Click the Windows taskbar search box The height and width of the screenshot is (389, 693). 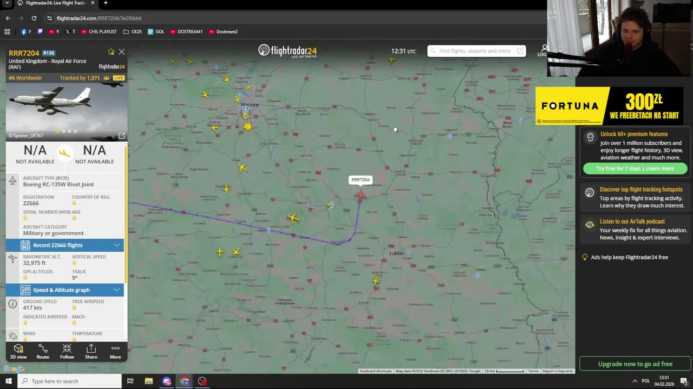point(69,381)
